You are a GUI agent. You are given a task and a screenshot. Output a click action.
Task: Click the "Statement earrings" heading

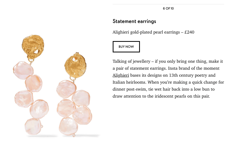(x=134, y=21)
